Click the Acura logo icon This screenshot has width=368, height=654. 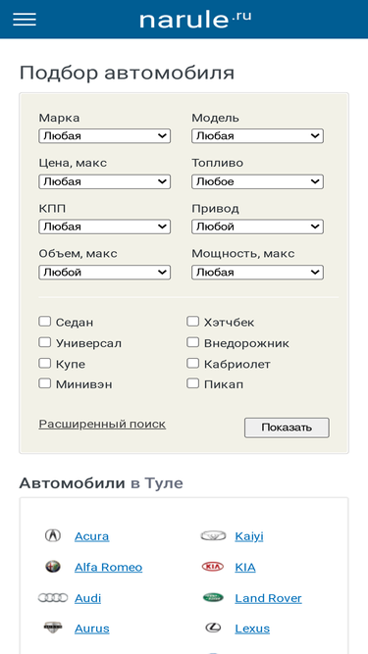coord(53,535)
